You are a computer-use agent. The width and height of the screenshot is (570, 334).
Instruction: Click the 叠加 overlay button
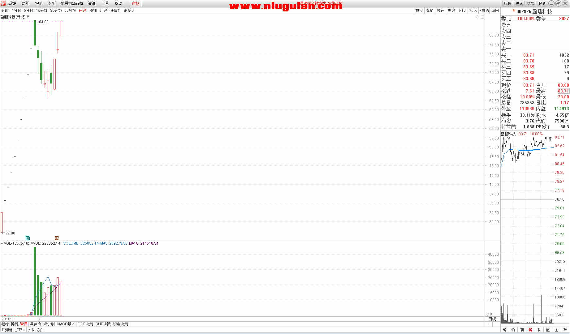coord(430,11)
